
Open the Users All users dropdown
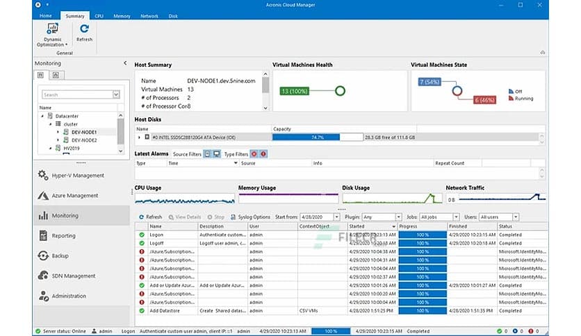[x=516, y=217]
